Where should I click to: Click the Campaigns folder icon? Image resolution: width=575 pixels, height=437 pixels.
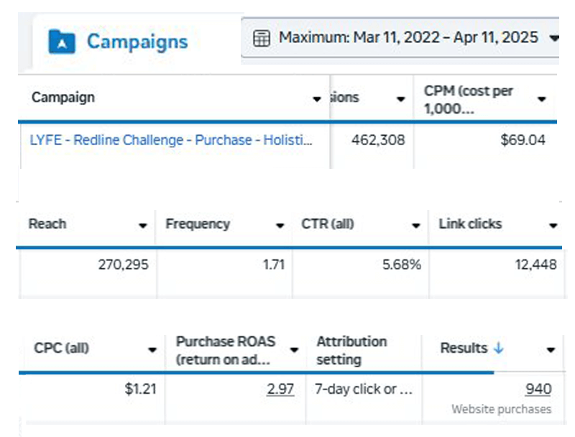tap(62, 42)
